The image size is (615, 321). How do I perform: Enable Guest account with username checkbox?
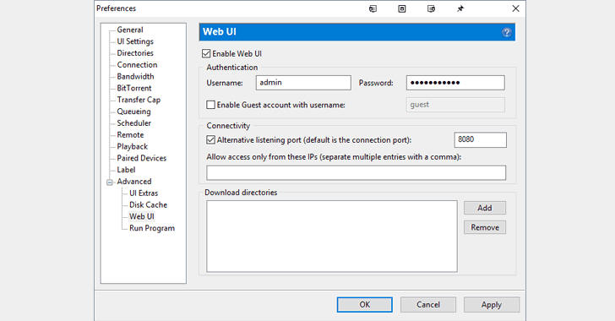[210, 105]
